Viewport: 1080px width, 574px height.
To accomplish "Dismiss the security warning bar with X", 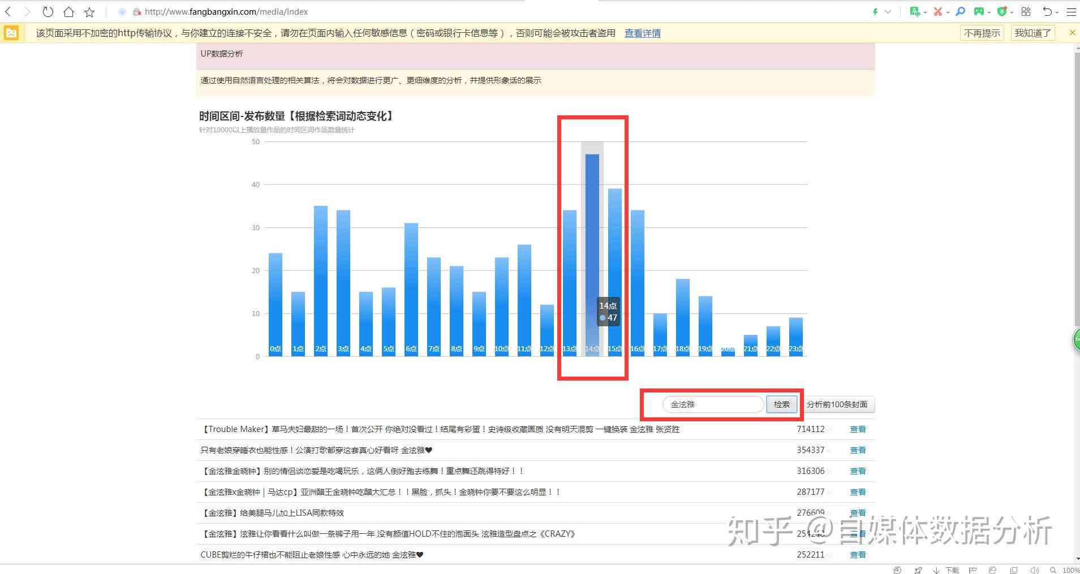I will 1072,33.
